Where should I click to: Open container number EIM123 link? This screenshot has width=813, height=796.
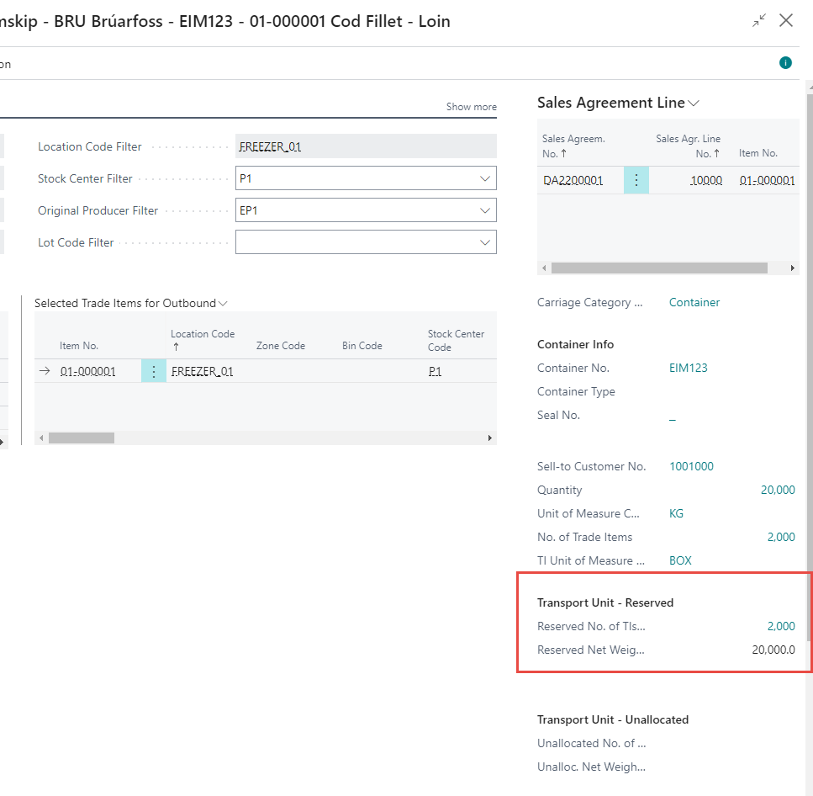[688, 368]
